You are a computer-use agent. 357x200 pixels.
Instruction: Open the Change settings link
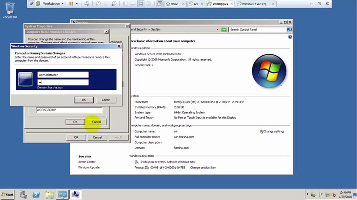[x=274, y=131]
